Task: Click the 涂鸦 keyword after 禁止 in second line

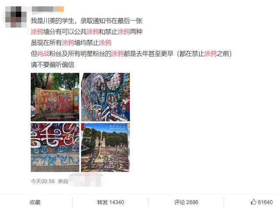Action: pos(123,32)
